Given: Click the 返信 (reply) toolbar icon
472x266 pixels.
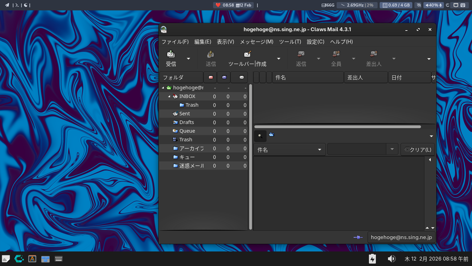Looking at the screenshot, I should [x=301, y=59].
